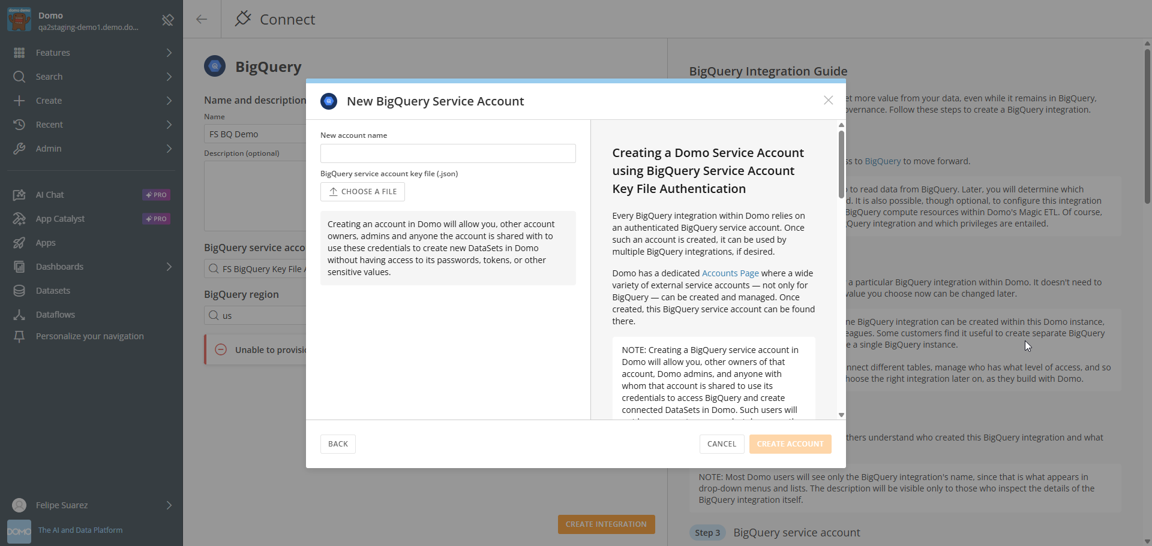Click the Dataflows icon
Screen dimensions: 1152x546
19,315
